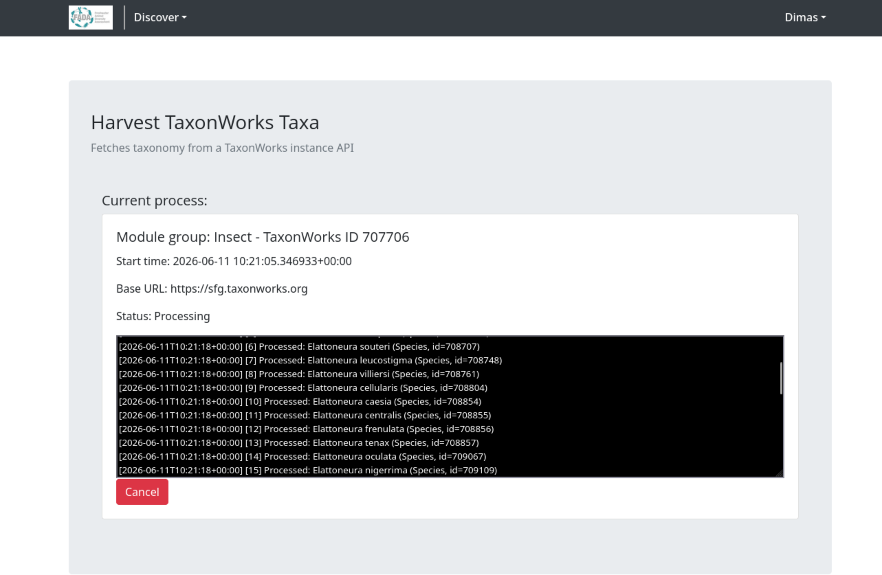The width and height of the screenshot is (882, 575).
Task: Click the 'Start time: 2026-06-11' line
Action: pos(234,261)
